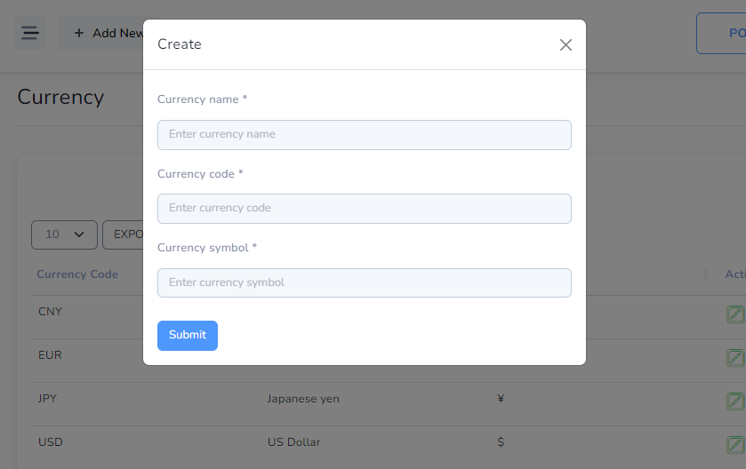Focus the Enter currency name field
Screen dimensions: 746x469
click(365, 135)
